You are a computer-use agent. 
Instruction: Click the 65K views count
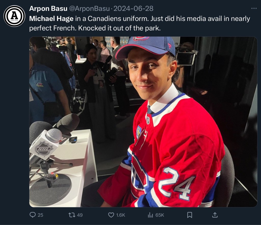pyautogui.click(x=160, y=215)
